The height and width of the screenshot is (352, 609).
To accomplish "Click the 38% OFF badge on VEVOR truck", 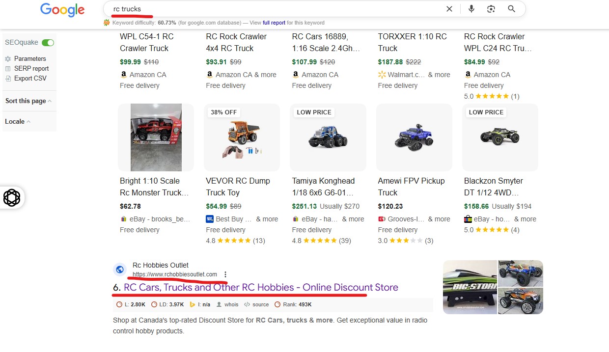I will 224,112.
